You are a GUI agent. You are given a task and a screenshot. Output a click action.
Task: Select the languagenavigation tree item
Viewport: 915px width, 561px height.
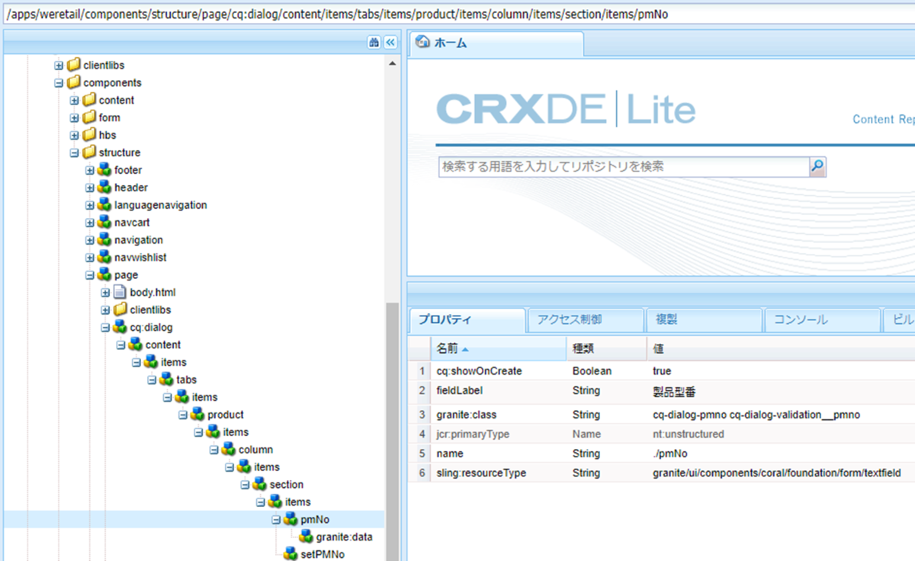tap(161, 205)
